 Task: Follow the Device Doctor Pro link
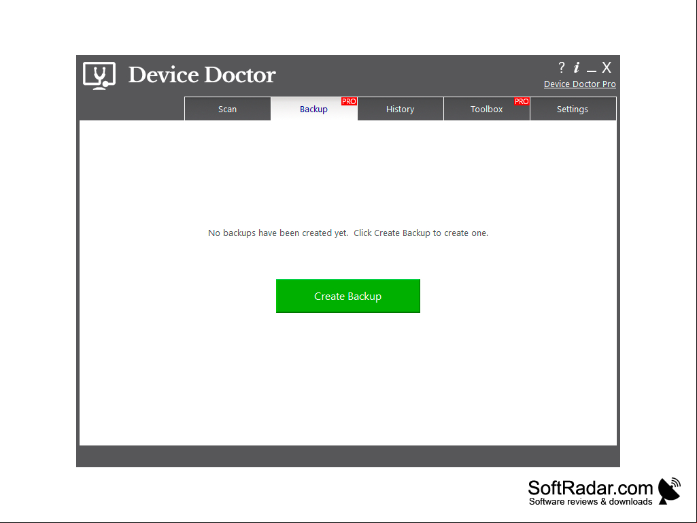(579, 84)
